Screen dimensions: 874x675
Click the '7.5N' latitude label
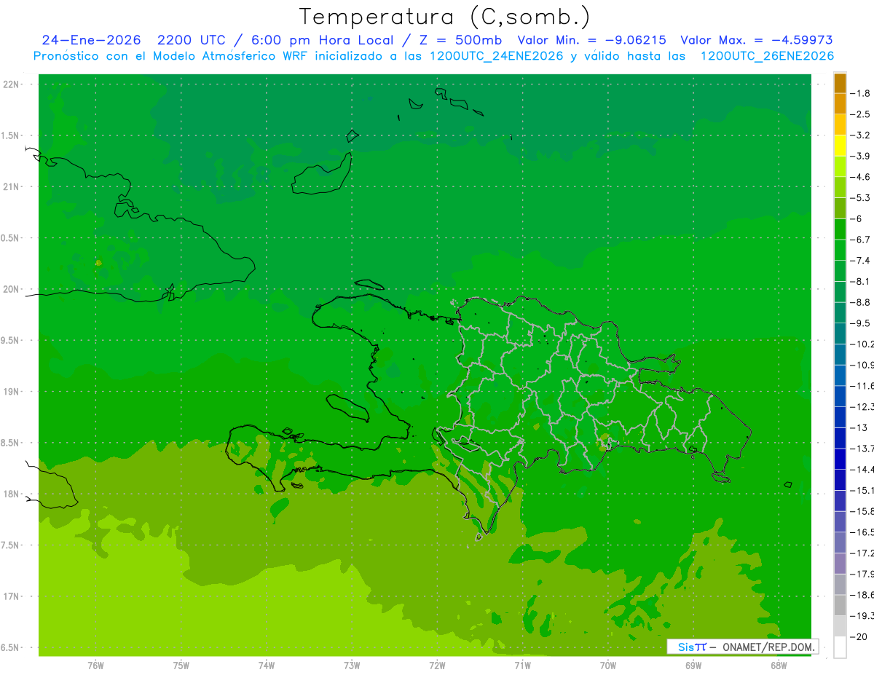click(x=11, y=545)
